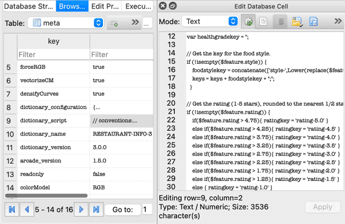Click code line 30 rating-1.0

pyautogui.click(x=232, y=187)
